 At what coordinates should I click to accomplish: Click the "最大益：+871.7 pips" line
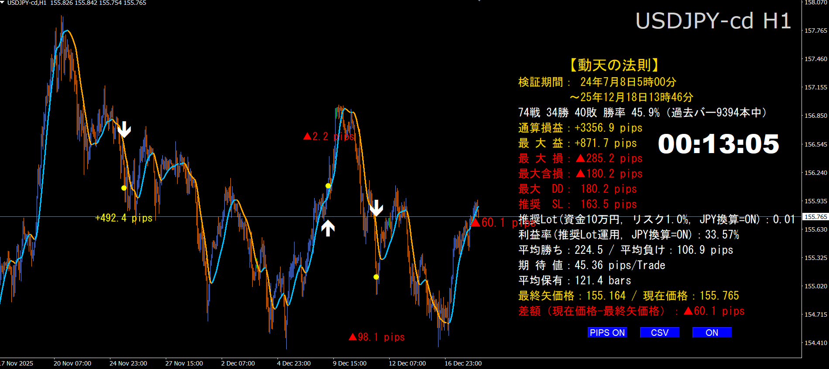pos(578,143)
